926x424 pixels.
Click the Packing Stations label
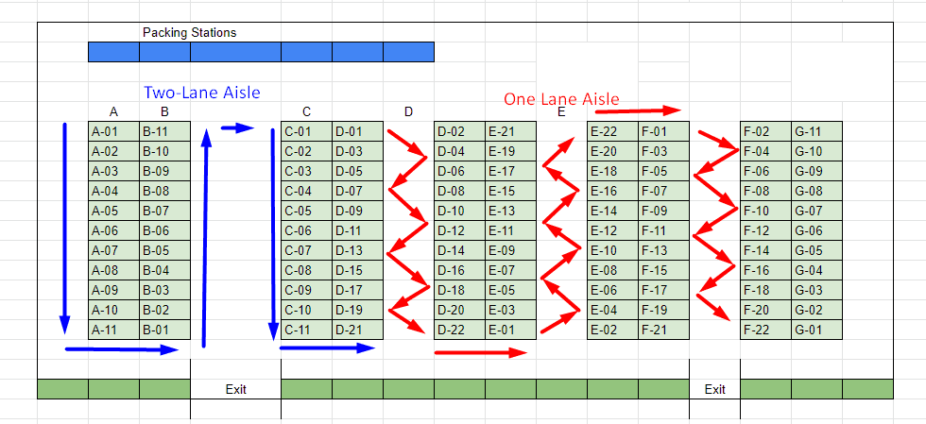[190, 33]
